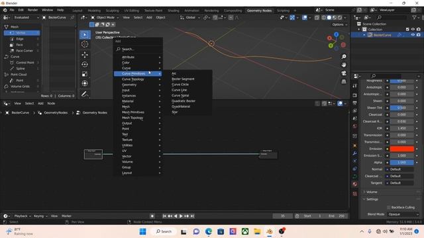
Task: Open the outliner filter funnel icon
Action: [414, 17]
